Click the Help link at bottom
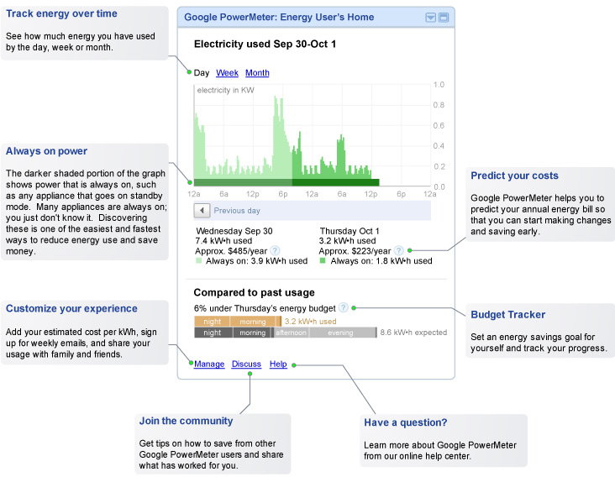The image size is (615, 477). pyautogui.click(x=278, y=364)
